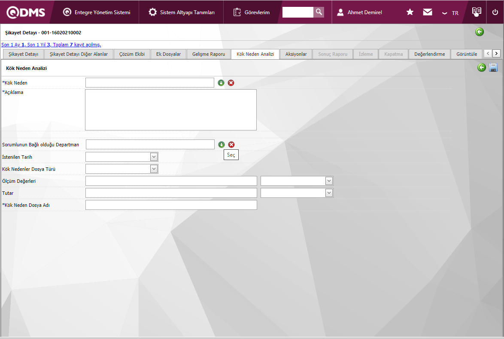Open the Kök Nedenler Dosya Türü dropdown
The height and width of the screenshot is (339, 504).
154,169
